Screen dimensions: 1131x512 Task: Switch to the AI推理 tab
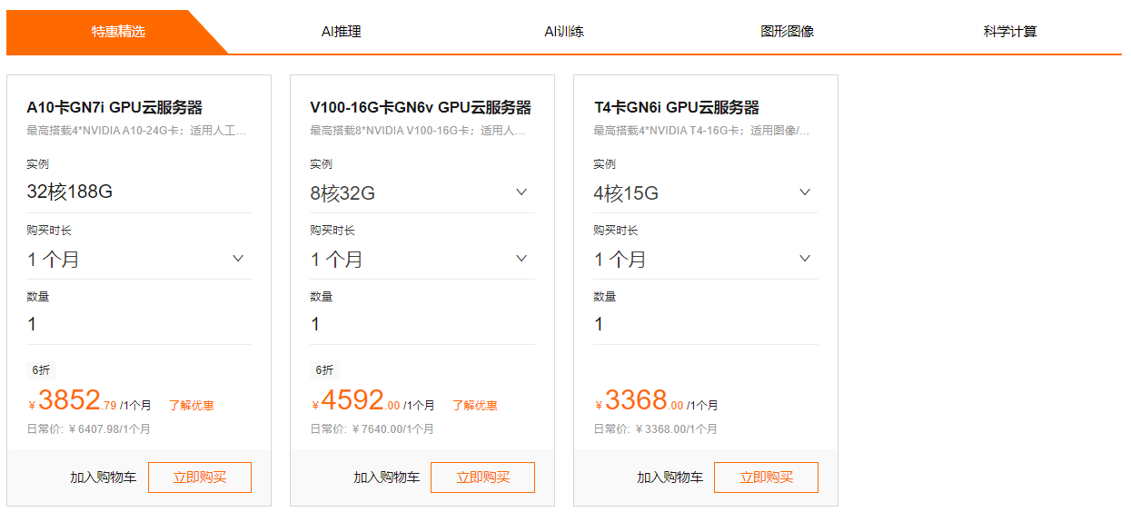tap(342, 32)
